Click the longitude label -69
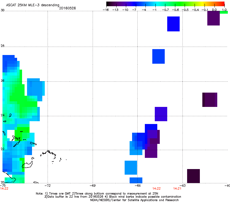The height and width of the screenshot is (202, 230). tap(93, 186)
